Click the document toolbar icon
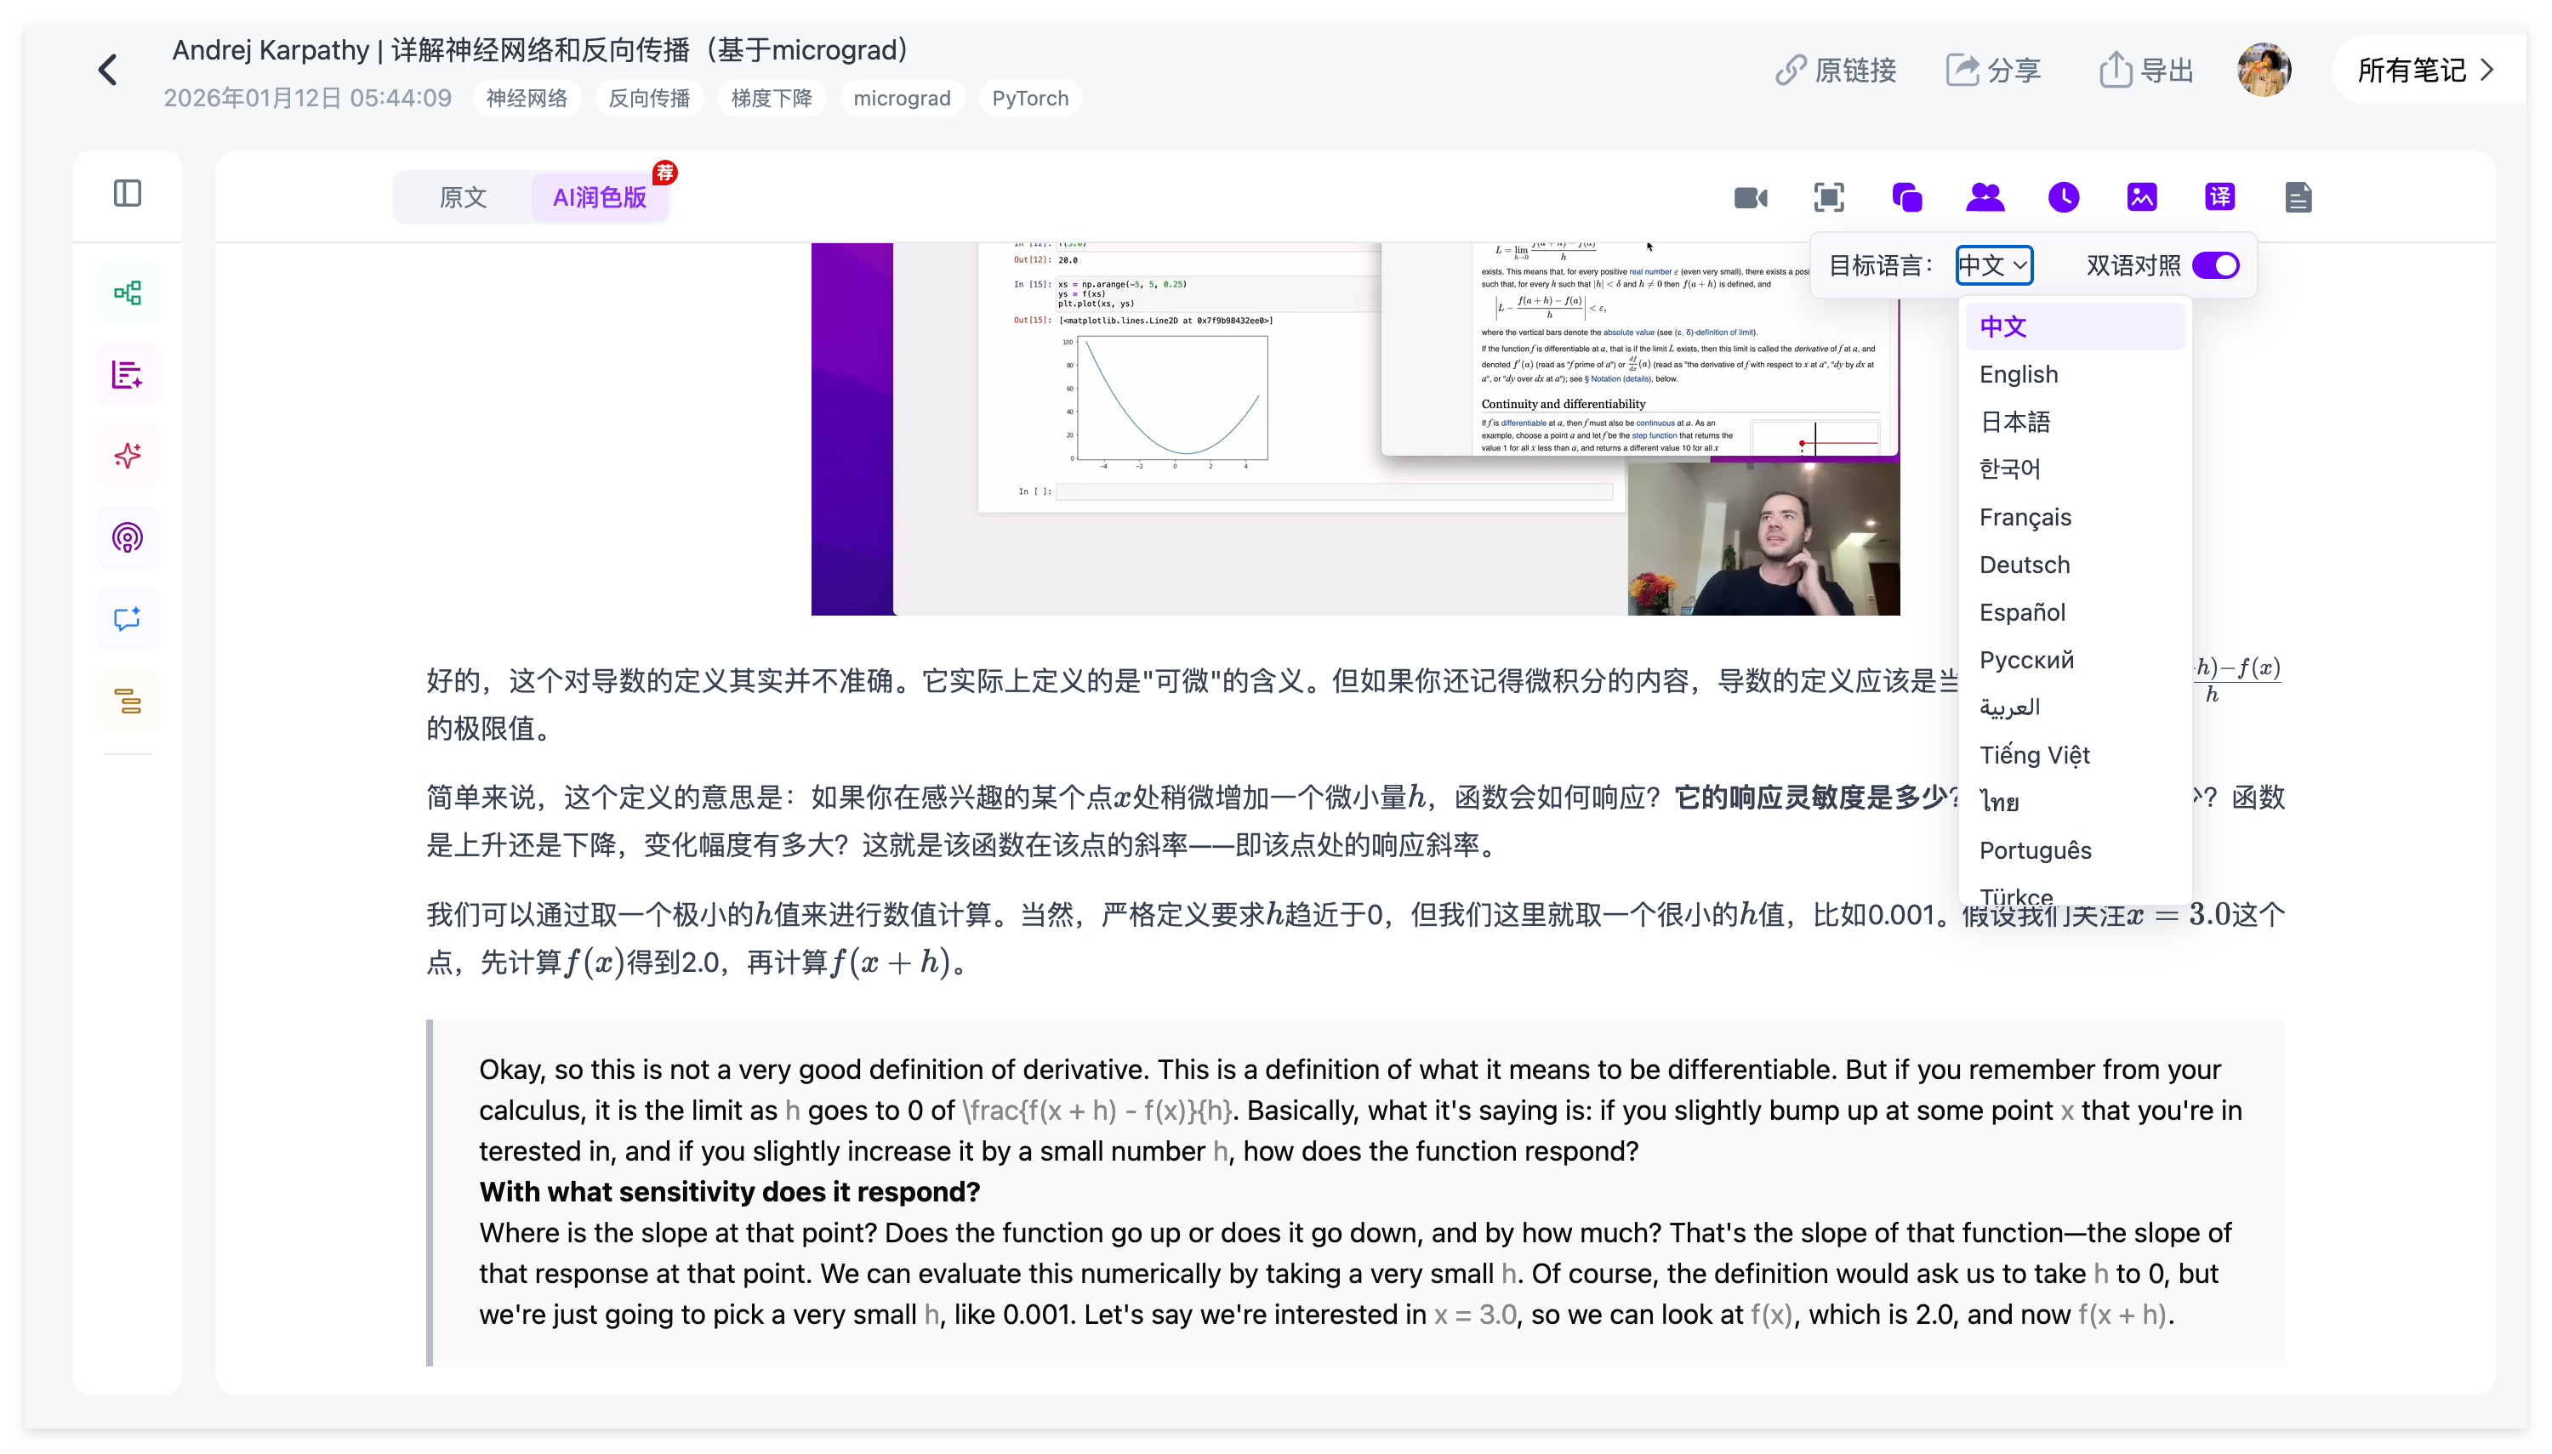 coord(2298,198)
